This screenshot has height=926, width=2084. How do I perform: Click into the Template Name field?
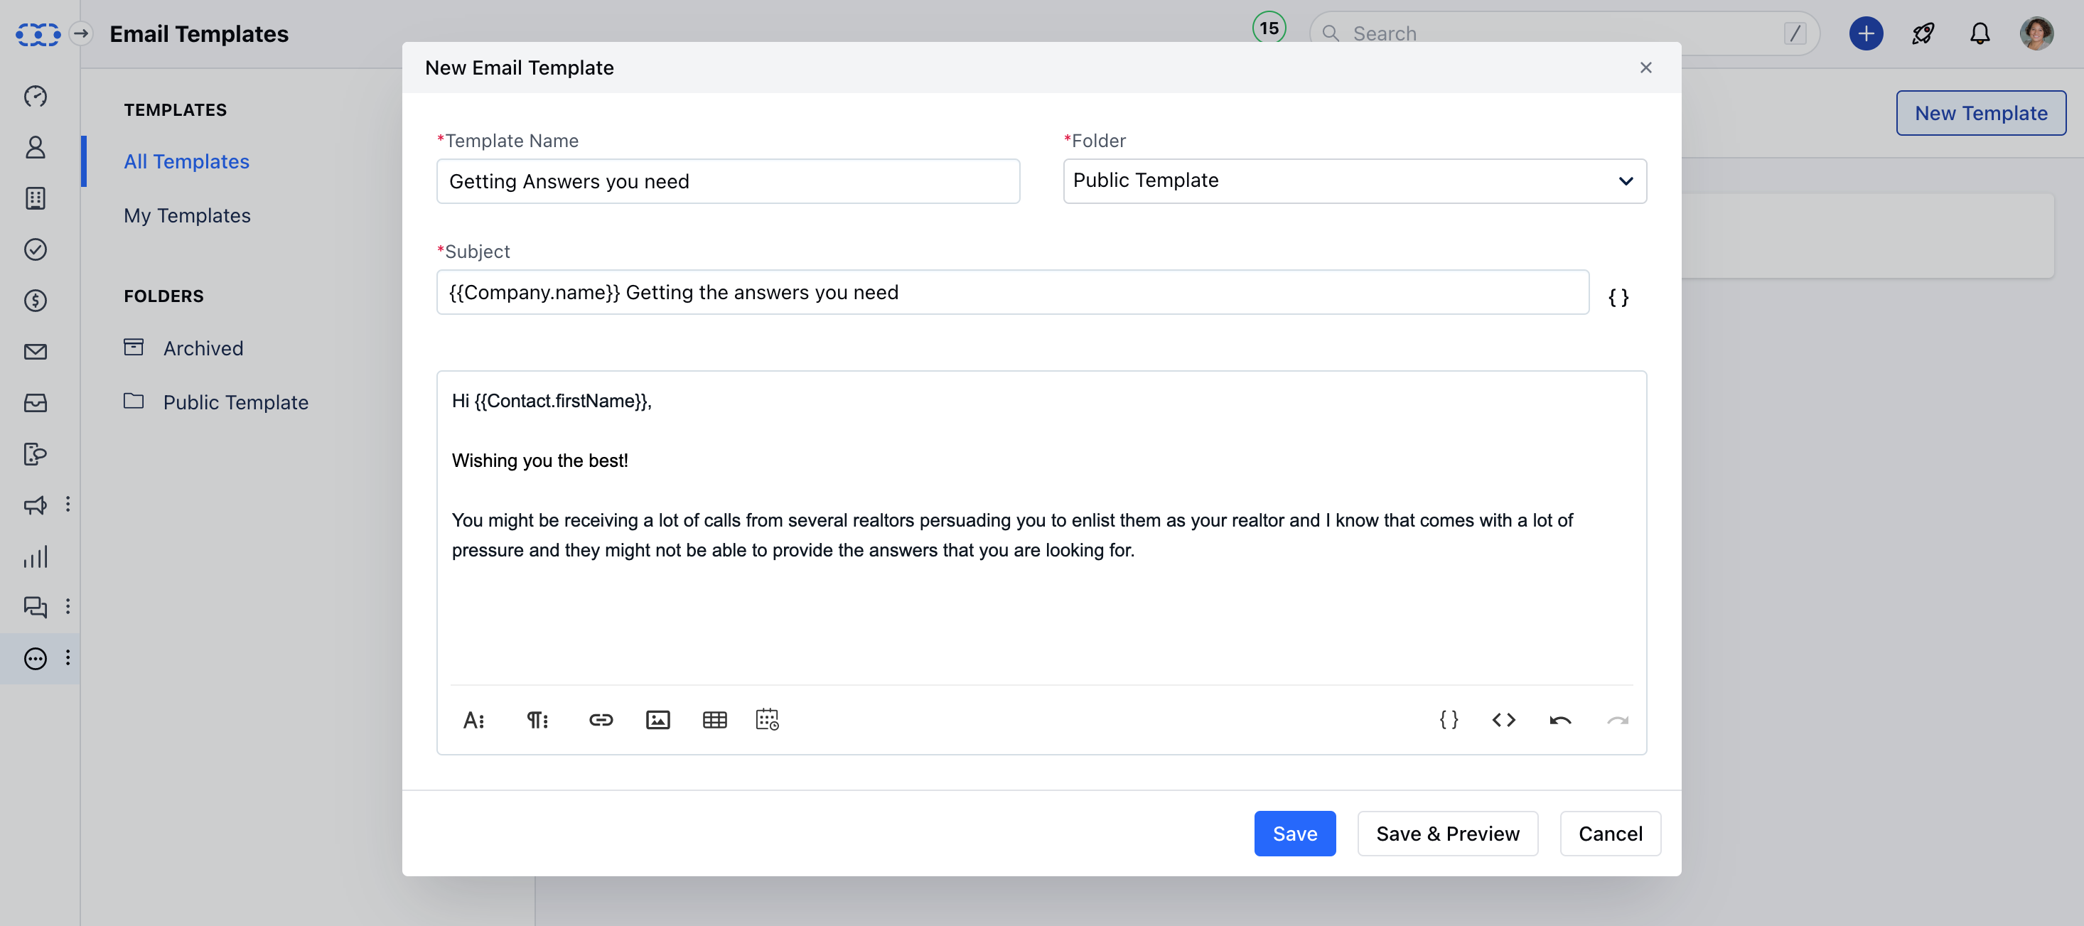click(x=727, y=181)
